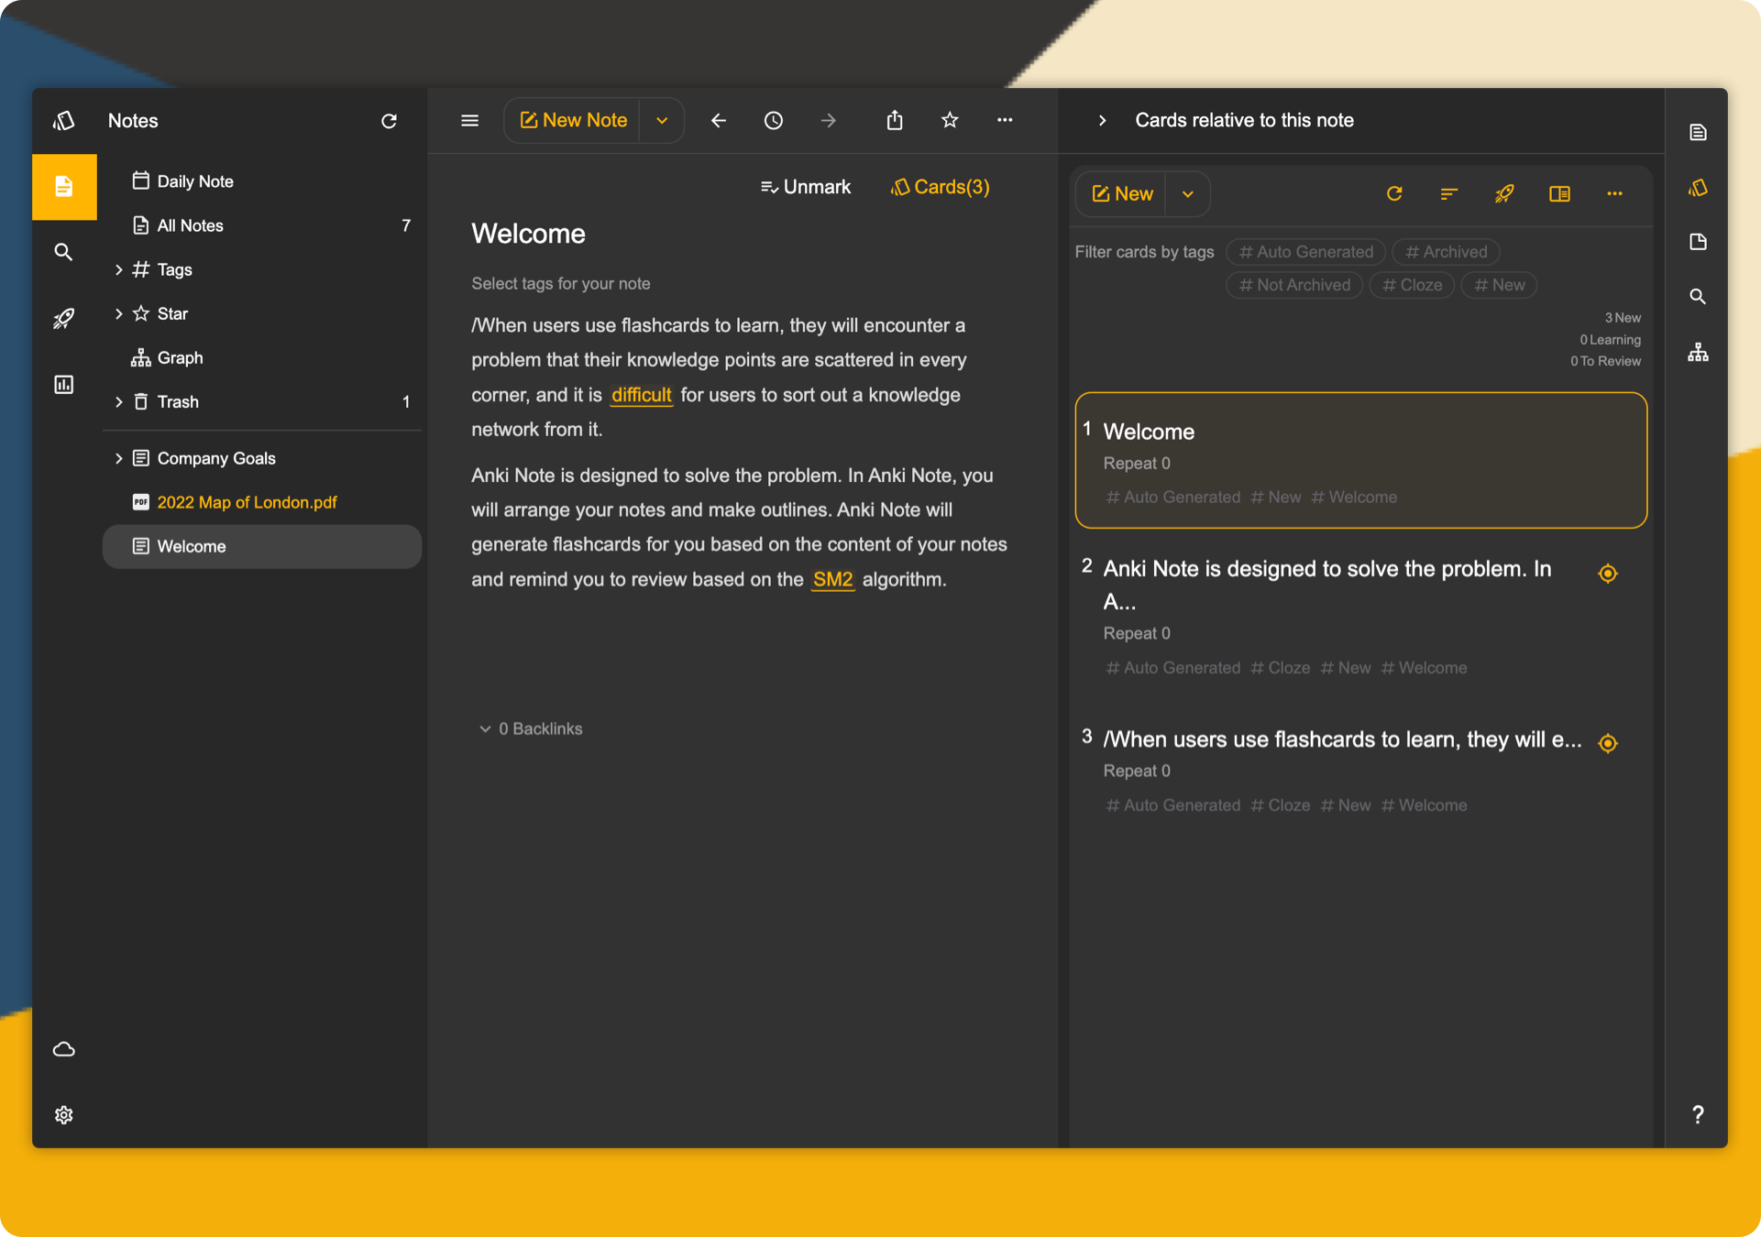Open the Graph view
1761x1237 pixels.
pos(261,357)
